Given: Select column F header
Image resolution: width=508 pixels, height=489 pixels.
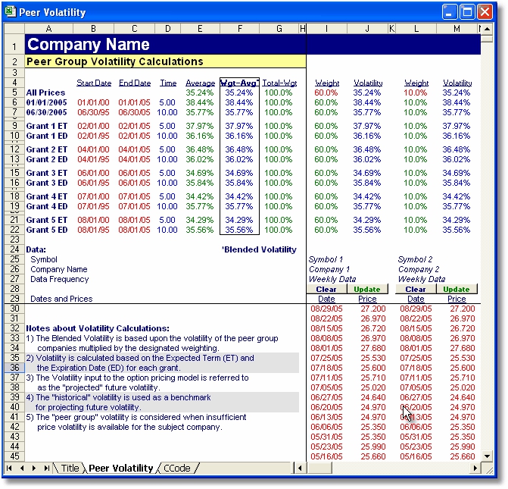Looking at the screenshot, I should point(239,29).
